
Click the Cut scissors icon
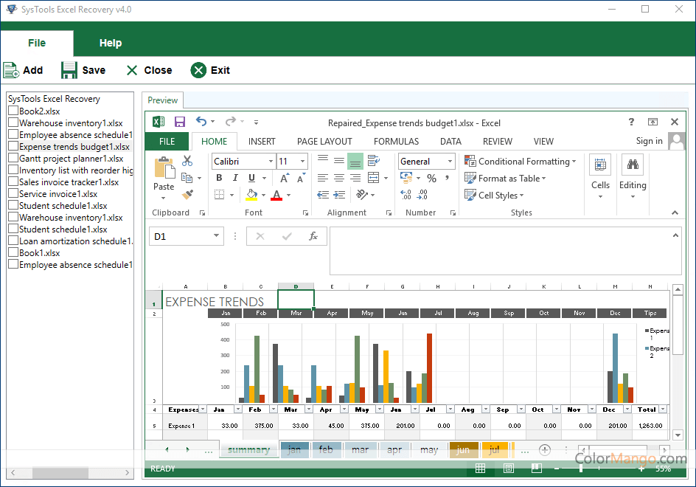tap(187, 161)
